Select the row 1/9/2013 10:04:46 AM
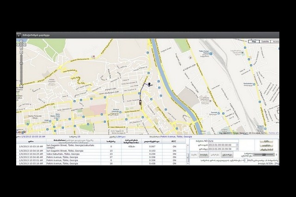Viewport: 296px width, 197px height. (101, 157)
